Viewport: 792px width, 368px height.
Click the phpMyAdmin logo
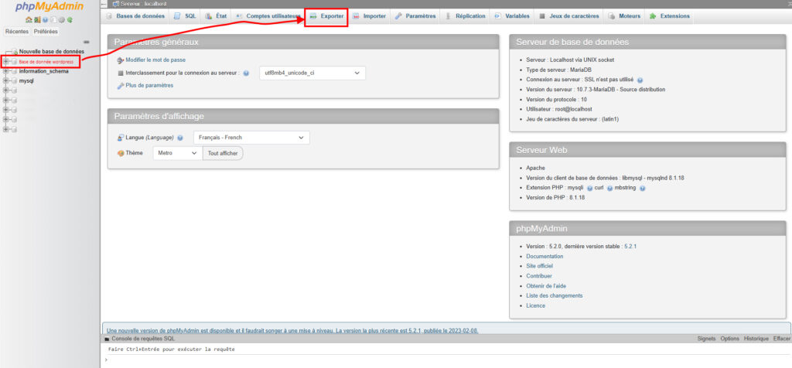click(x=49, y=6)
